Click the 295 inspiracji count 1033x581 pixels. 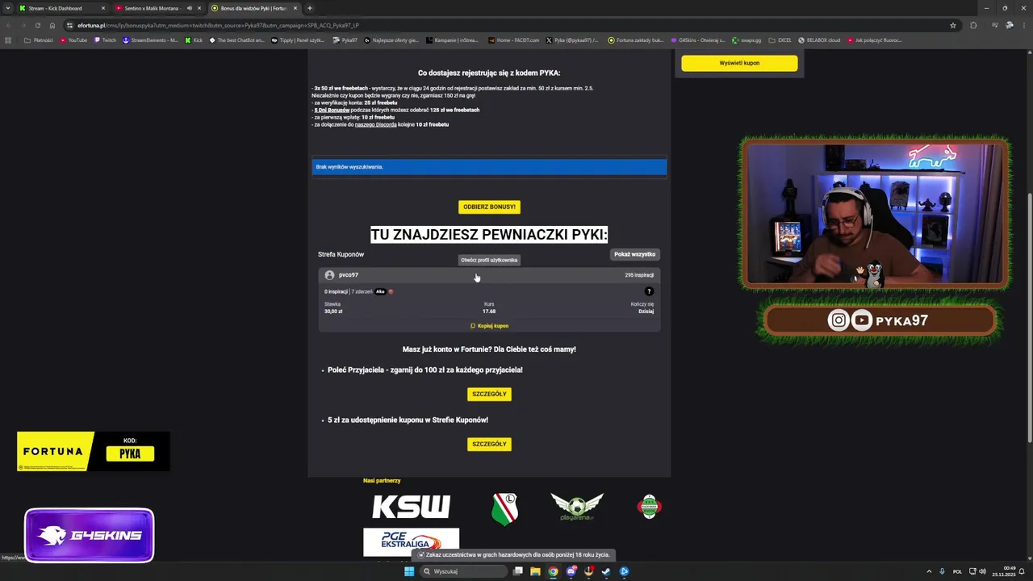coord(639,275)
